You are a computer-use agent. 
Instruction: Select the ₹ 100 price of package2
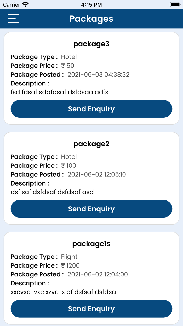tap(69, 165)
